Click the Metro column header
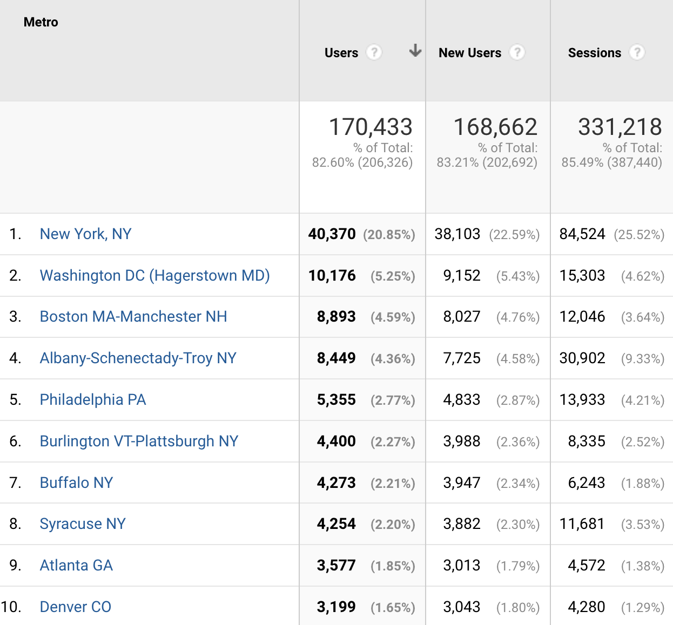 coord(41,22)
